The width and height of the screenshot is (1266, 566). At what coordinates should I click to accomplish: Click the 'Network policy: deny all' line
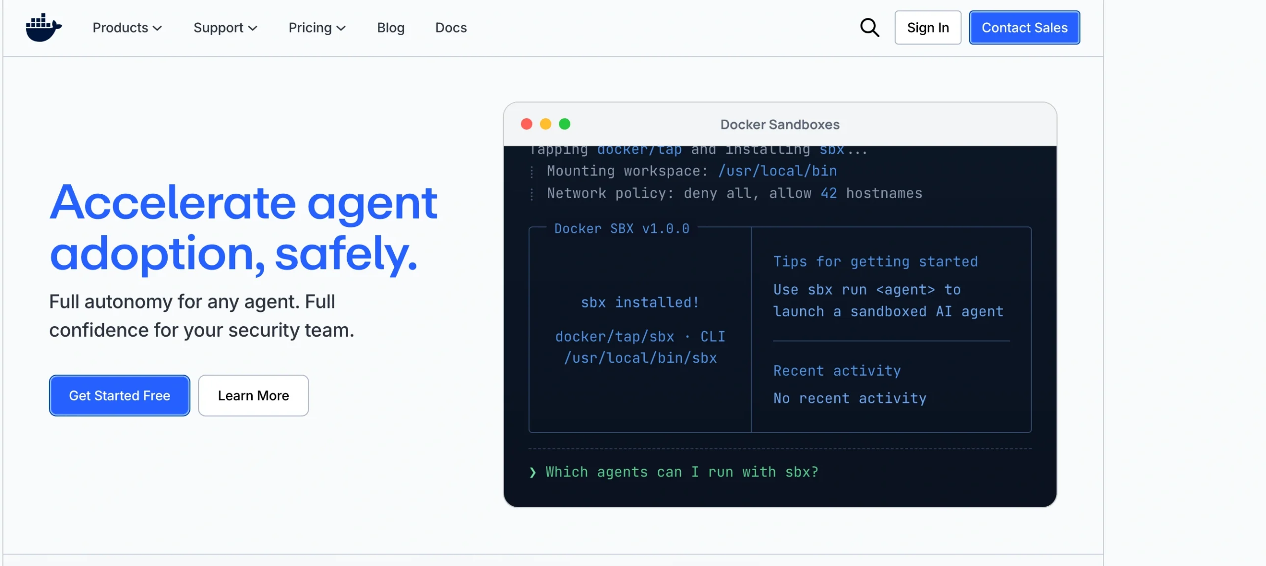point(734,193)
